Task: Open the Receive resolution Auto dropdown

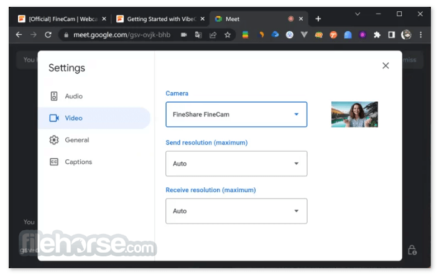Action: [x=236, y=211]
